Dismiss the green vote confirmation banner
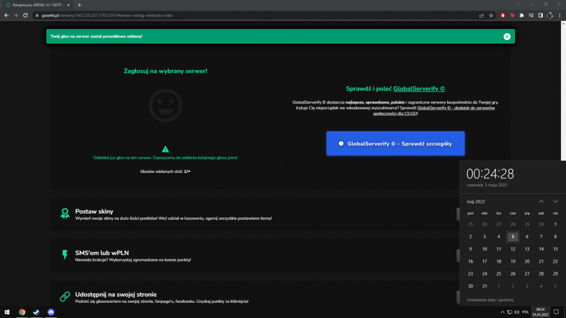Viewport: 566px width, 318px height. [507, 36]
